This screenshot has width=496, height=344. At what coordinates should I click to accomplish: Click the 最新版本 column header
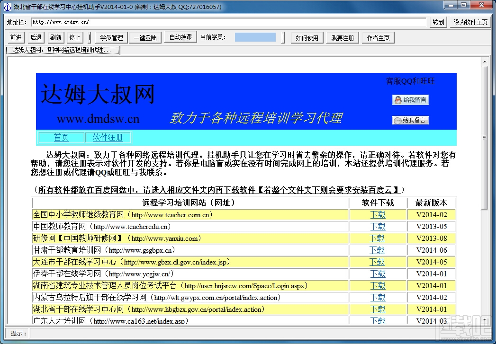[432, 203]
